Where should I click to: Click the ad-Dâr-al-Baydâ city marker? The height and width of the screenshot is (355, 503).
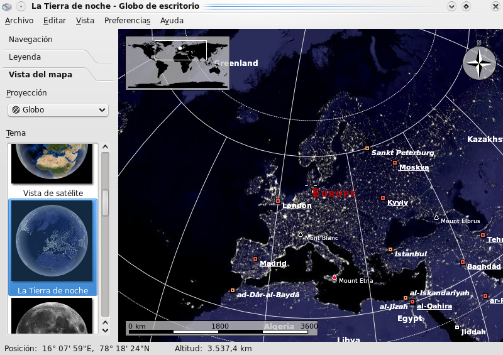coord(233,290)
